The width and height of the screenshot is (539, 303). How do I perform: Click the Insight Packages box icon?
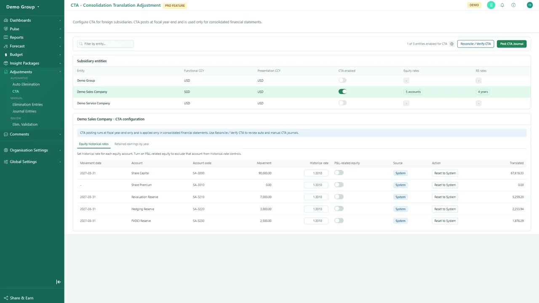pyautogui.click(x=6, y=63)
